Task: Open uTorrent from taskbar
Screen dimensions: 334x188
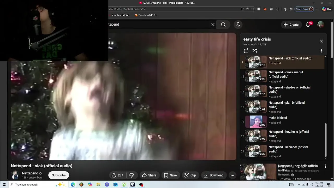Action: (124, 185)
